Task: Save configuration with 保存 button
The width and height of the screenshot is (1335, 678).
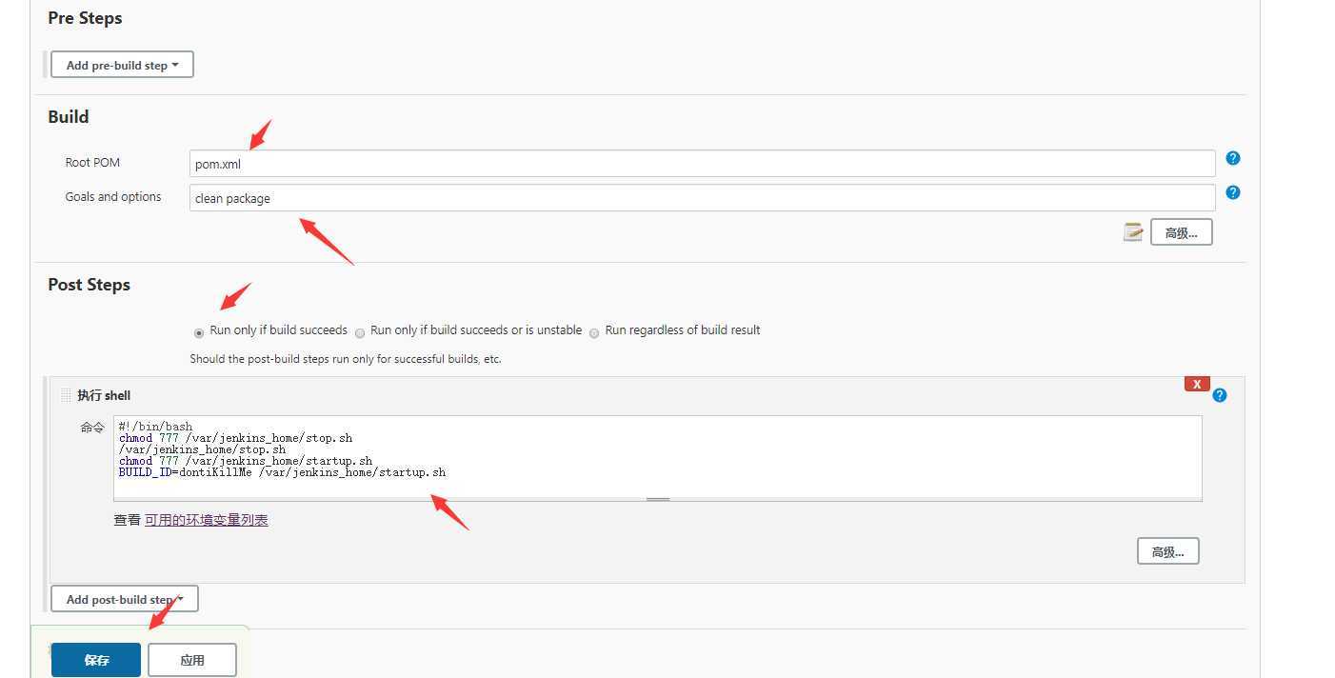Action: click(96, 660)
